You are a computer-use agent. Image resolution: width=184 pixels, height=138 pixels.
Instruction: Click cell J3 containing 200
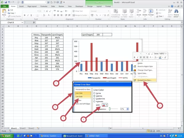pos(98,35)
